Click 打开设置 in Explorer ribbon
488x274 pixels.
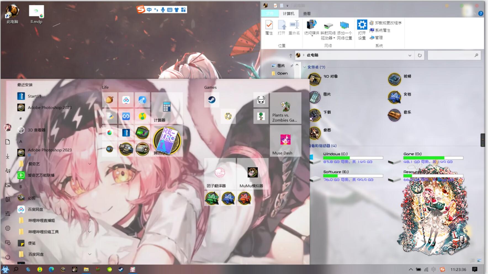pos(362,30)
